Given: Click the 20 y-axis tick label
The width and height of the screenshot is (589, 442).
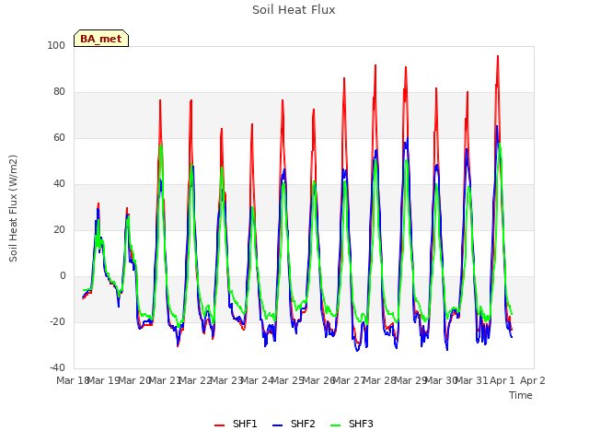Looking at the screenshot, I should coord(59,229).
